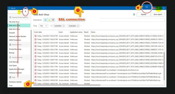
Task: Click critical icon of the 1:04:55 PM event
Action: 35,70
